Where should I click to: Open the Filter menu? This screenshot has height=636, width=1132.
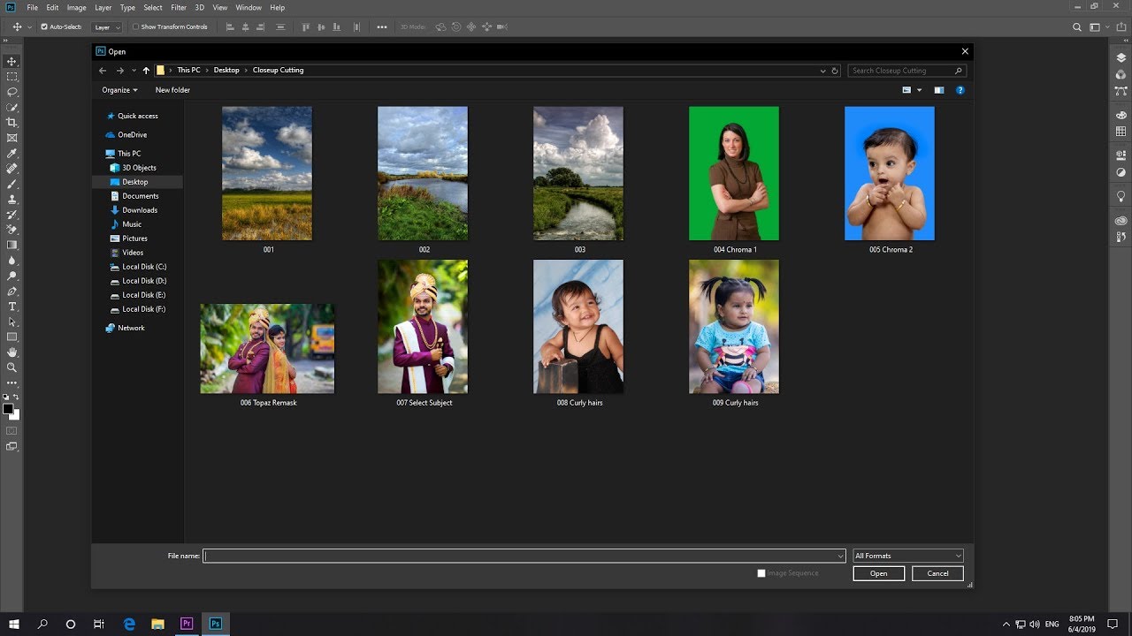[x=179, y=7]
